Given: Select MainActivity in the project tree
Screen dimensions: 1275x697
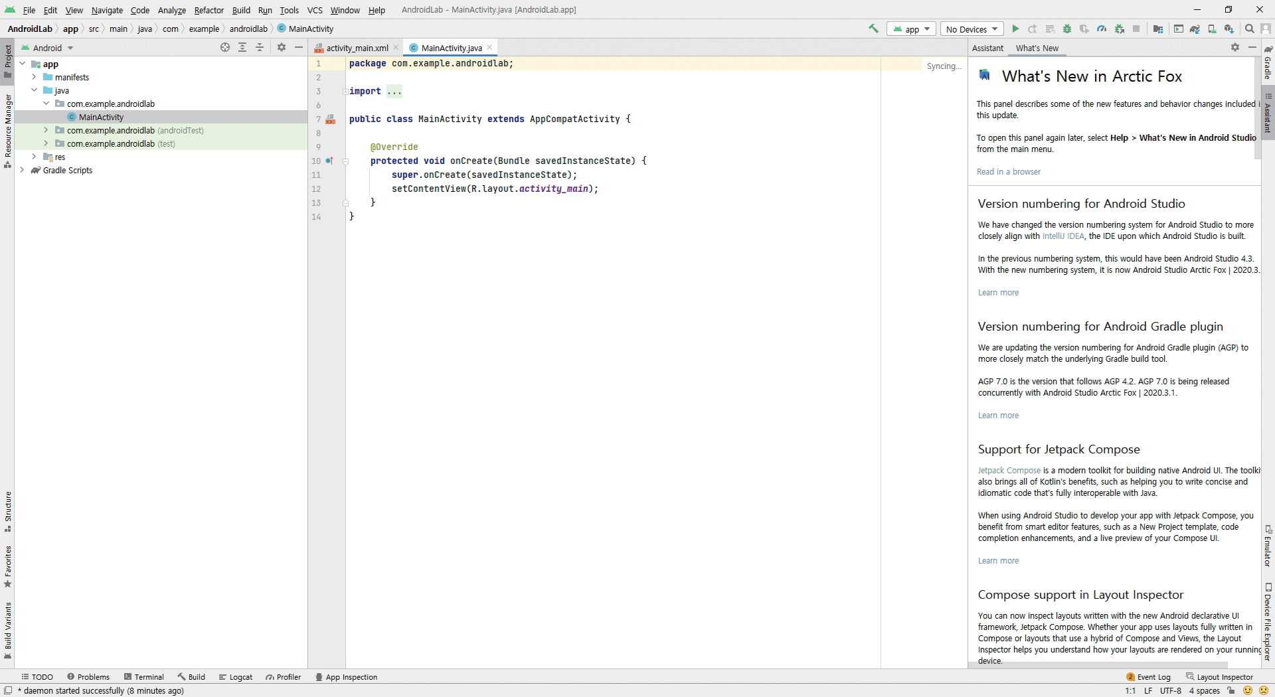Looking at the screenshot, I should click(x=101, y=117).
